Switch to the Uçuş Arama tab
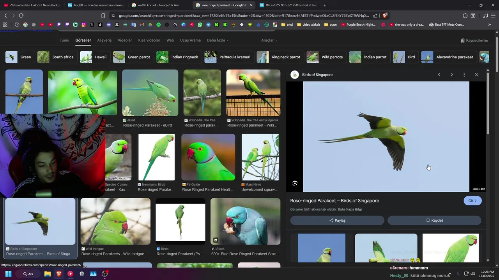Screen dimensions: 499x280 (x=190, y=40)
